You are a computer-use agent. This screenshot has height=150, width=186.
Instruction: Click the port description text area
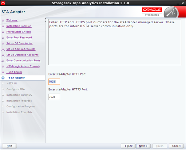115,42
